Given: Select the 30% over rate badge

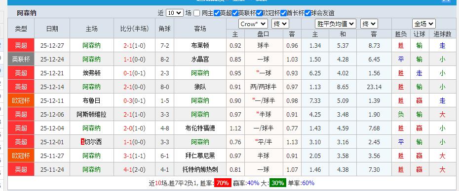Looking at the screenshot, I should tap(277, 183).
